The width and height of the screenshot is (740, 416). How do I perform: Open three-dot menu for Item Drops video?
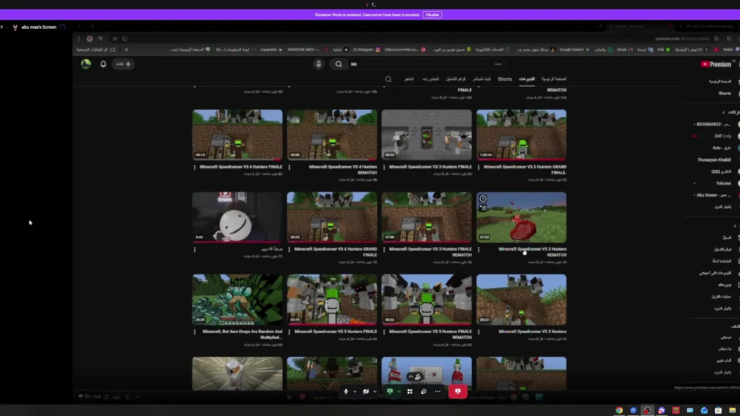pyautogui.click(x=195, y=332)
